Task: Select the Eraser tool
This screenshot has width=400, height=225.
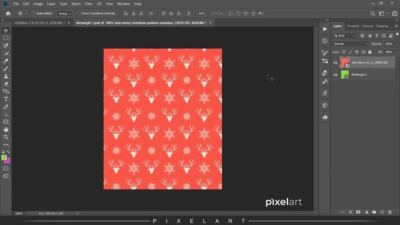Action: [x=6, y=84]
